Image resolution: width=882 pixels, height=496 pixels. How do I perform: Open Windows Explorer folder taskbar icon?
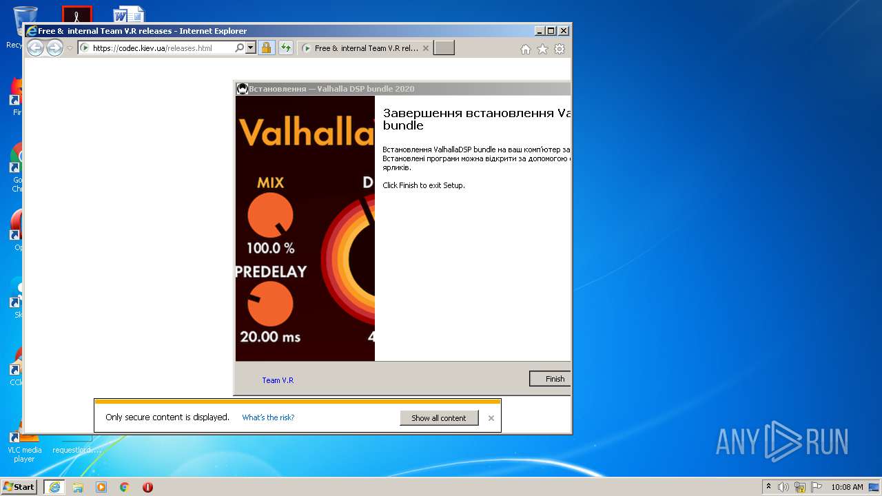pyautogui.click(x=78, y=487)
